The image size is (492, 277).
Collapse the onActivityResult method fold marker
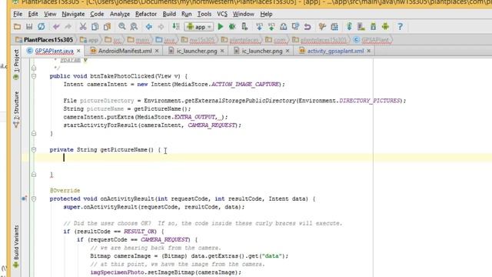point(34,199)
